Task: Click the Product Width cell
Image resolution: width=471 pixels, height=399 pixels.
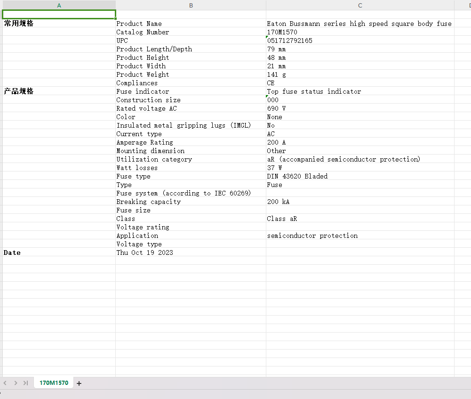Action: pyautogui.click(x=191, y=66)
